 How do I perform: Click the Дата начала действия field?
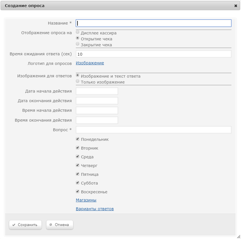click(x=97, y=91)
